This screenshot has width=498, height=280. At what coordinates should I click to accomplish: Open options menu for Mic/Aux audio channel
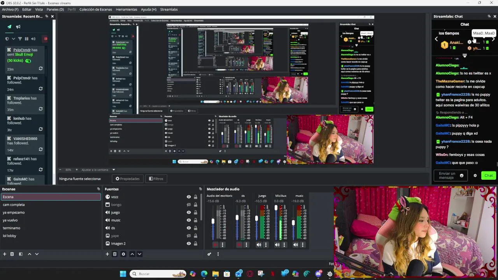284,245
